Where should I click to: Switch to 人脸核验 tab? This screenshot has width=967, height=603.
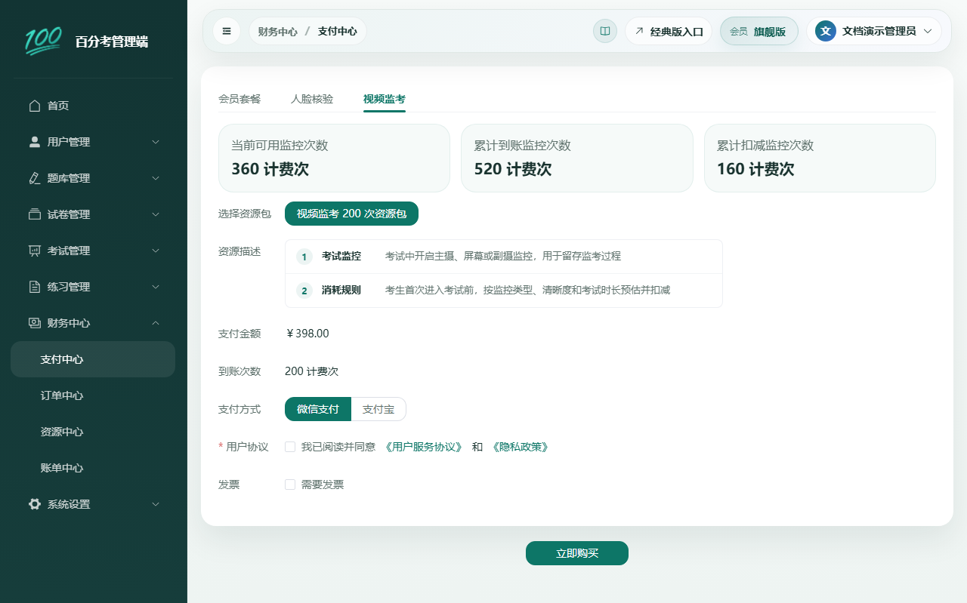312,99
